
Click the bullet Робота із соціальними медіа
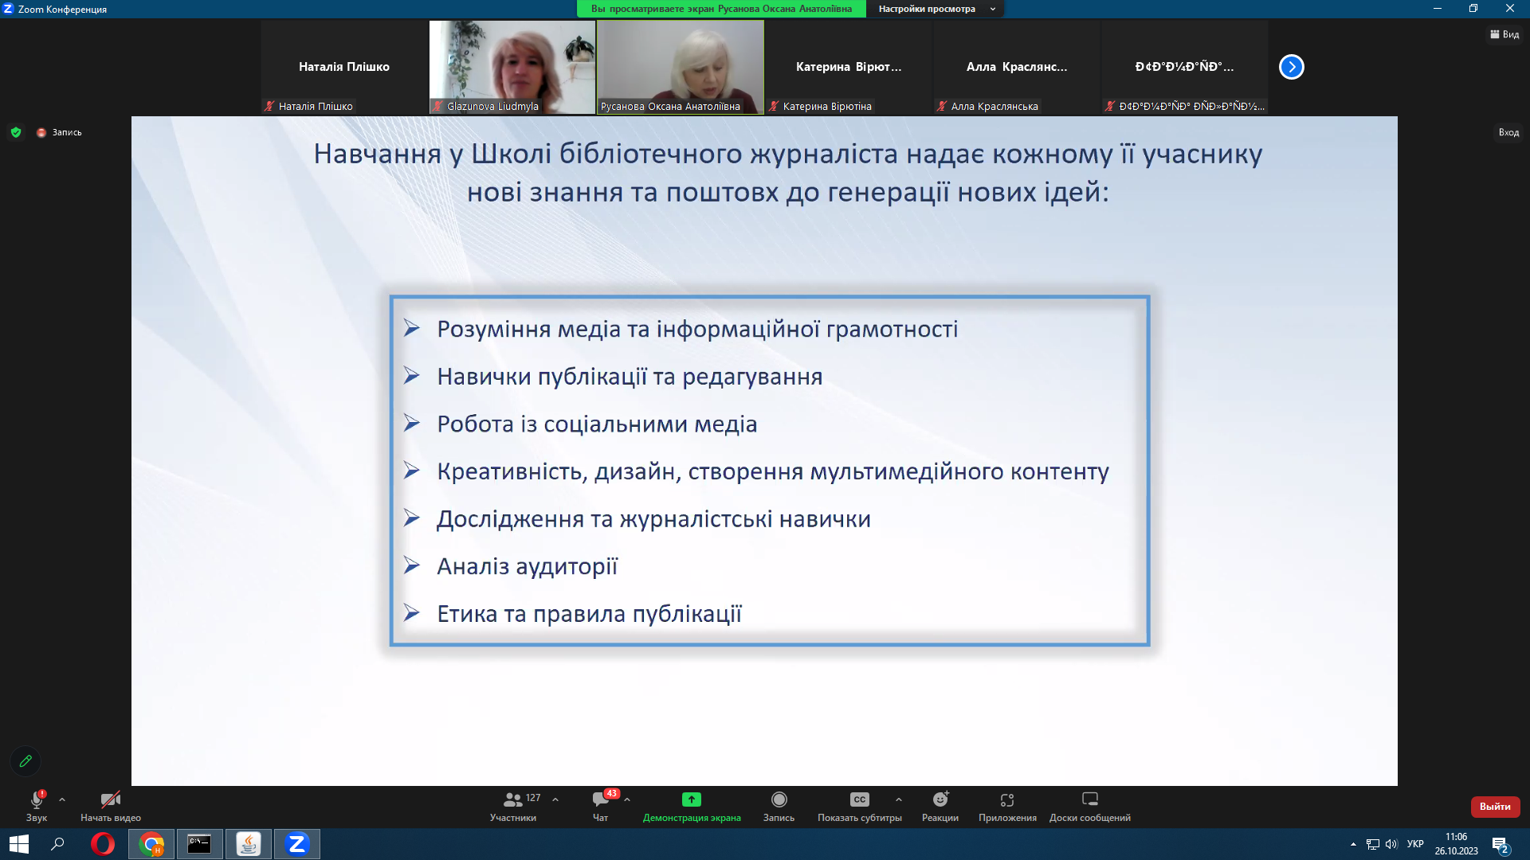[x=597, y=424]
